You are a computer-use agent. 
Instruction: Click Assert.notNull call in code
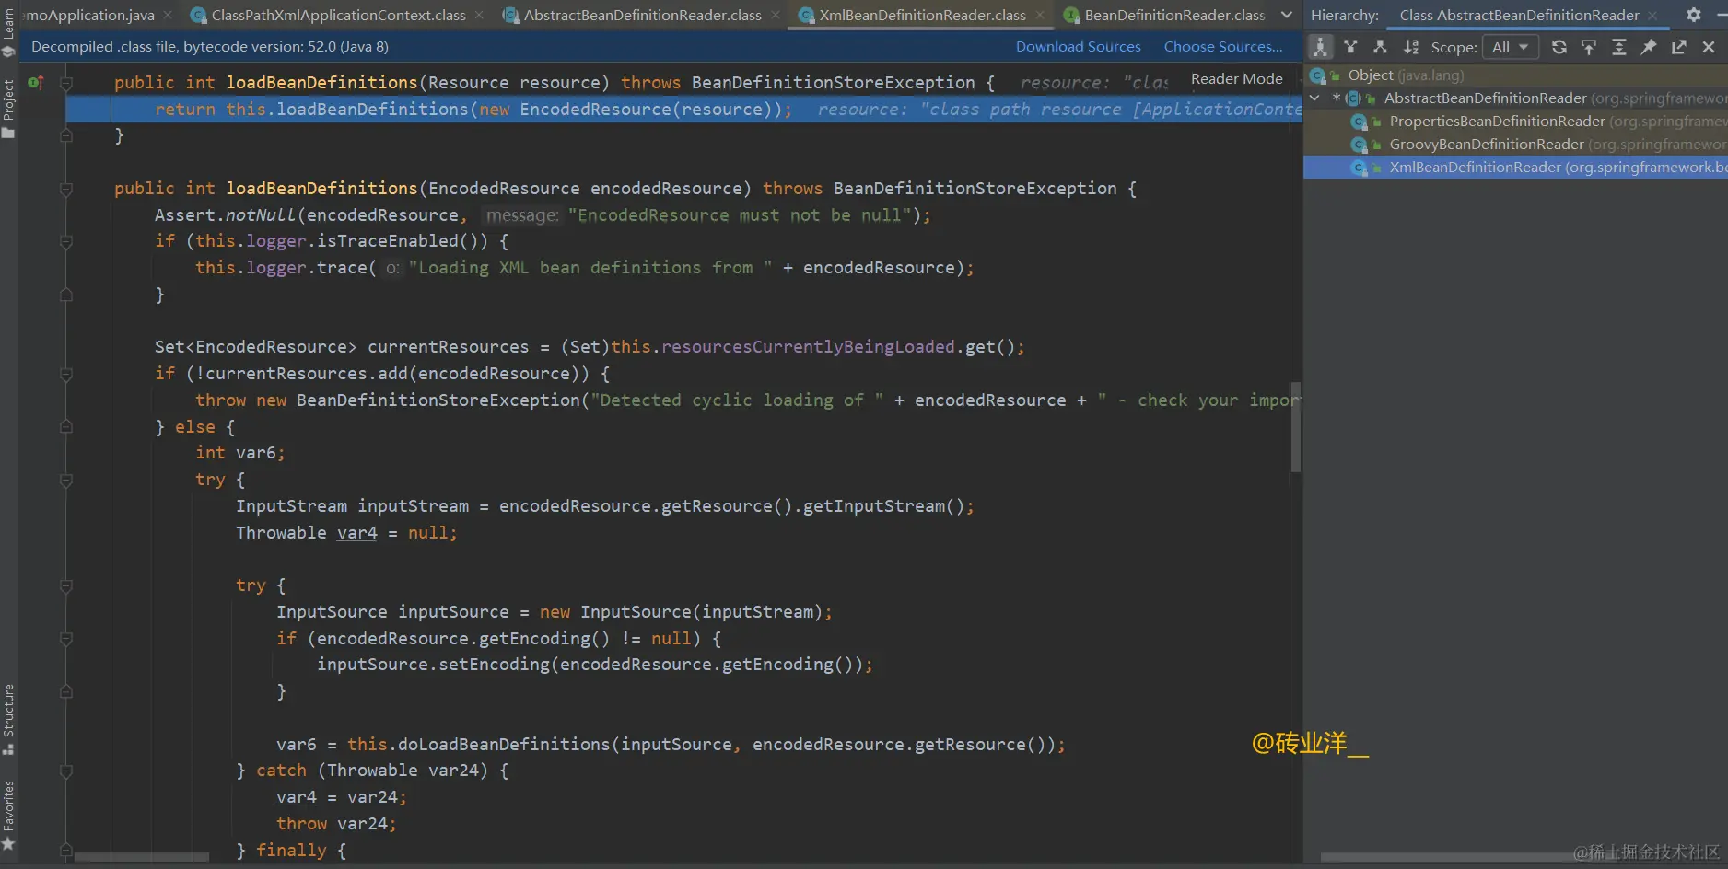tap(225, 215)
